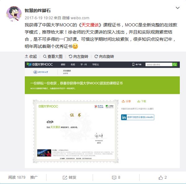Select the 课程 navigation item
186x184 pixels.
63,64
